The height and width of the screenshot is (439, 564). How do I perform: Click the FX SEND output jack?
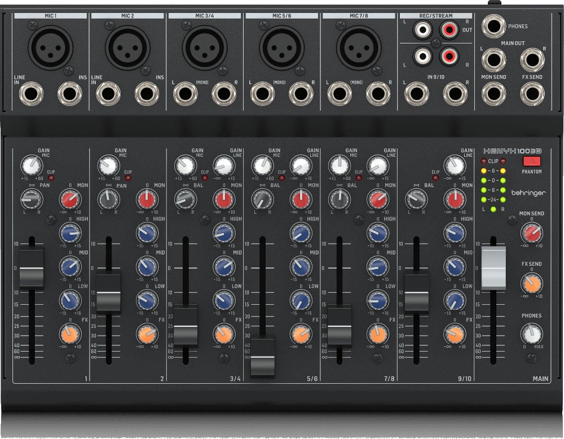click(x=532, y=94)
